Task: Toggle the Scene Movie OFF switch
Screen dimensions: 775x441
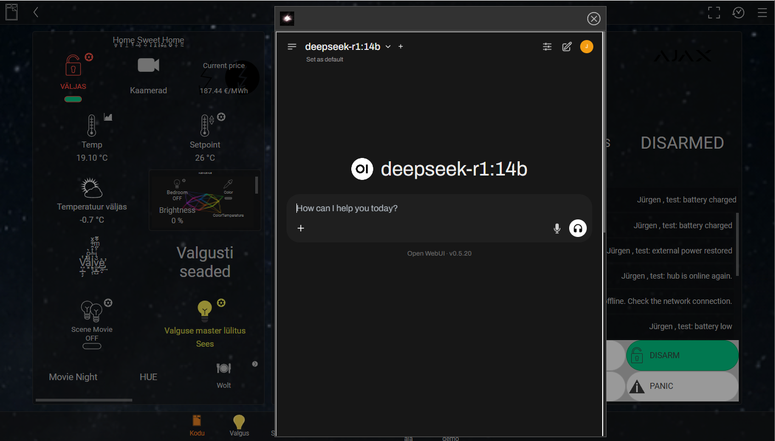Action: [92, 346]
